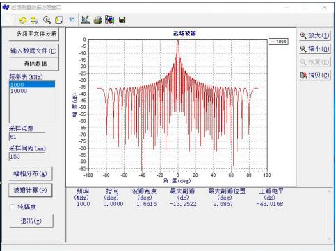
Task: Click the chart title 远场波瓣
Action: click(x=184, y=33)
